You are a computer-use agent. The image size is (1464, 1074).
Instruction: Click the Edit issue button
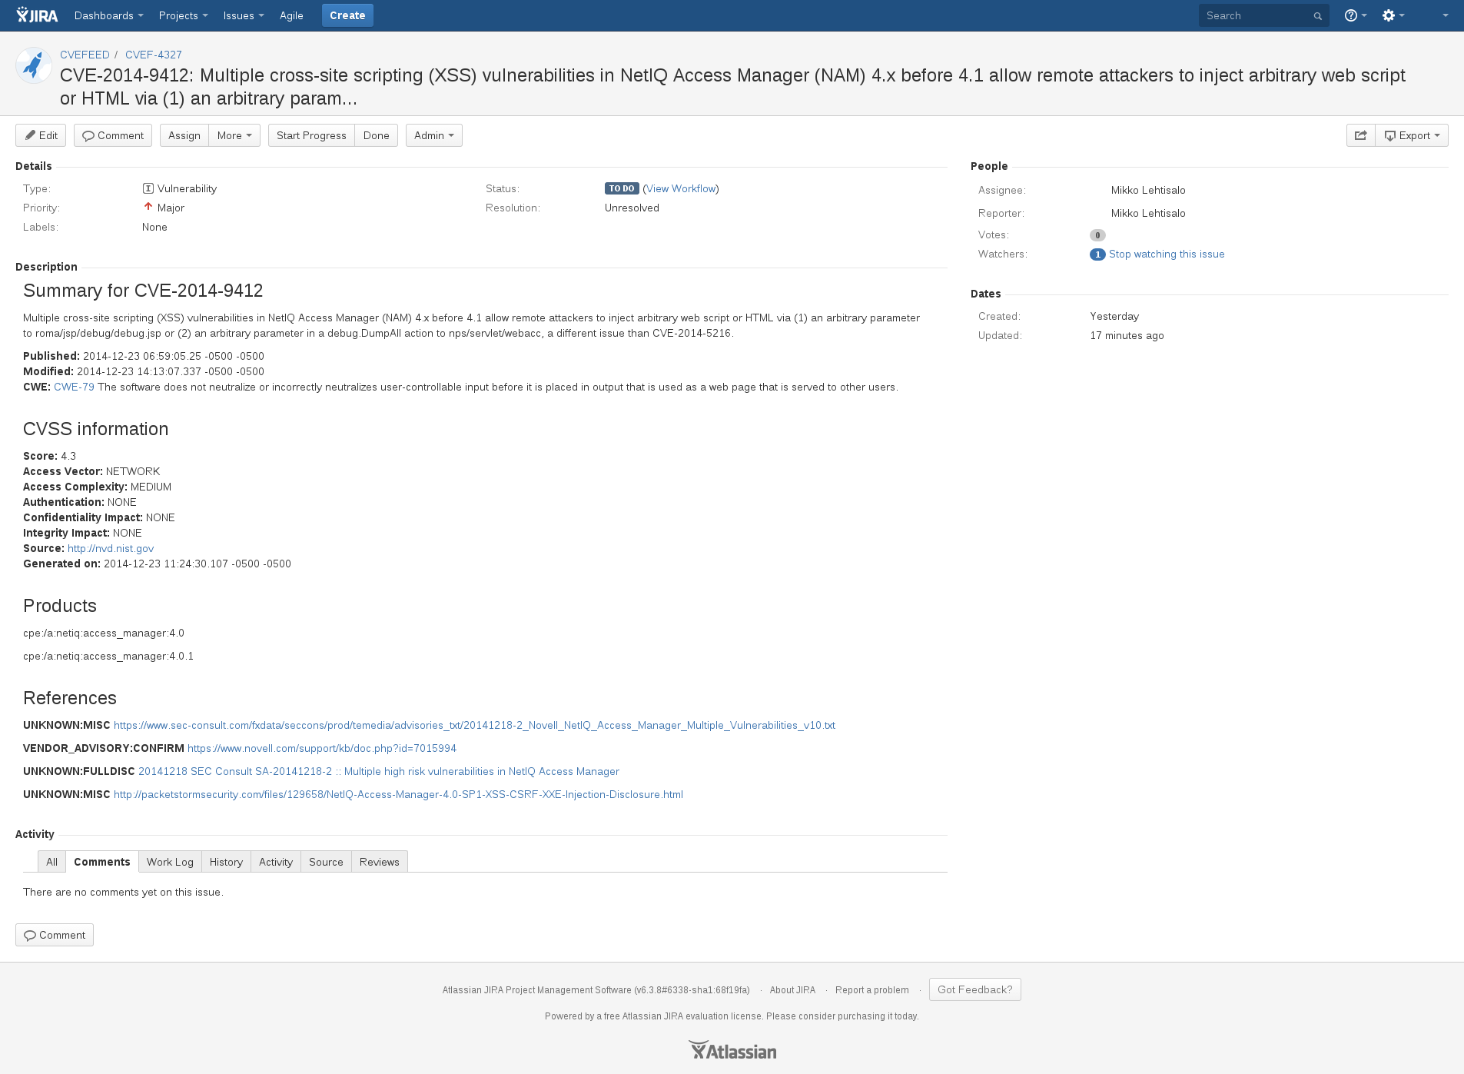(x=41, y=135)
